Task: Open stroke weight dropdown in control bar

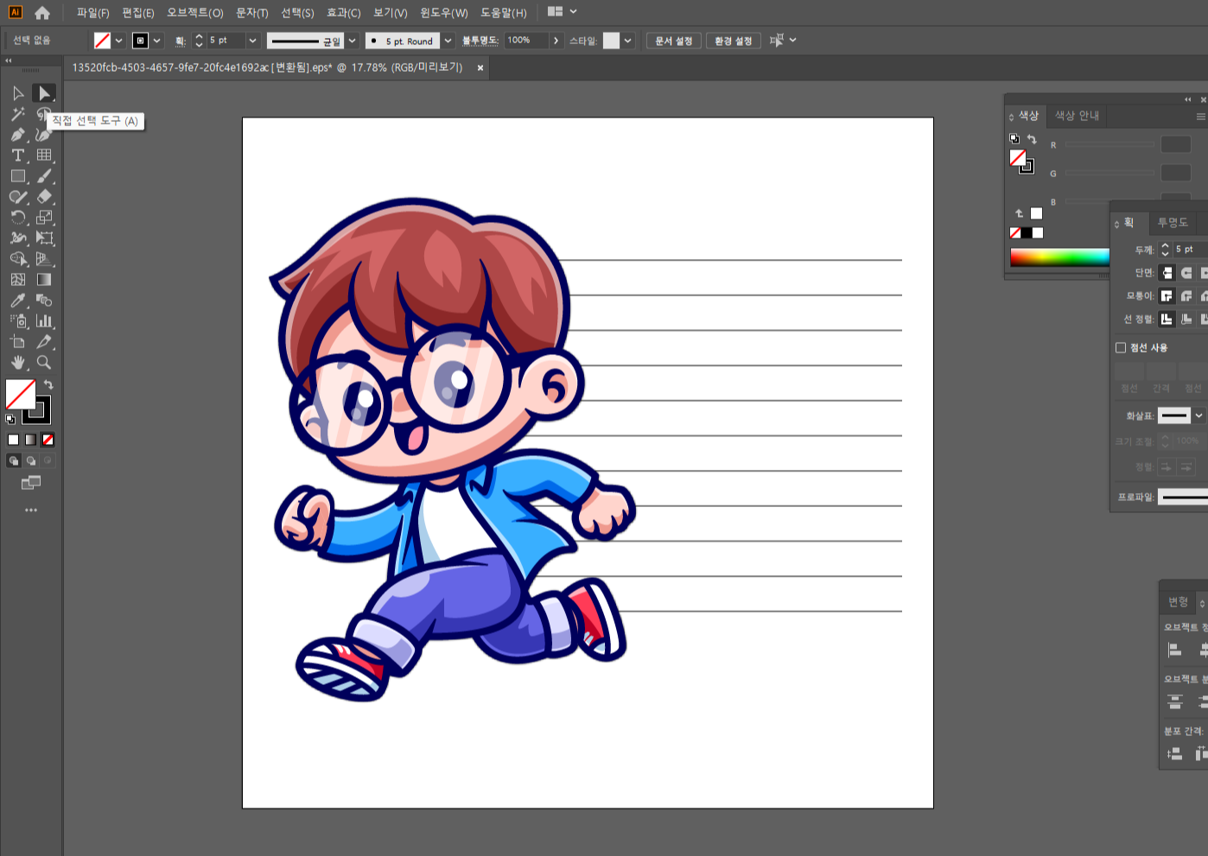Action: point(252,41)
